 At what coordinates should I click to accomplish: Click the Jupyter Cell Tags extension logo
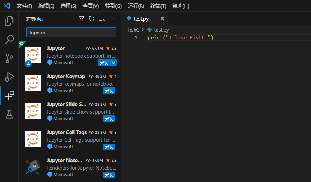[33, 139]
